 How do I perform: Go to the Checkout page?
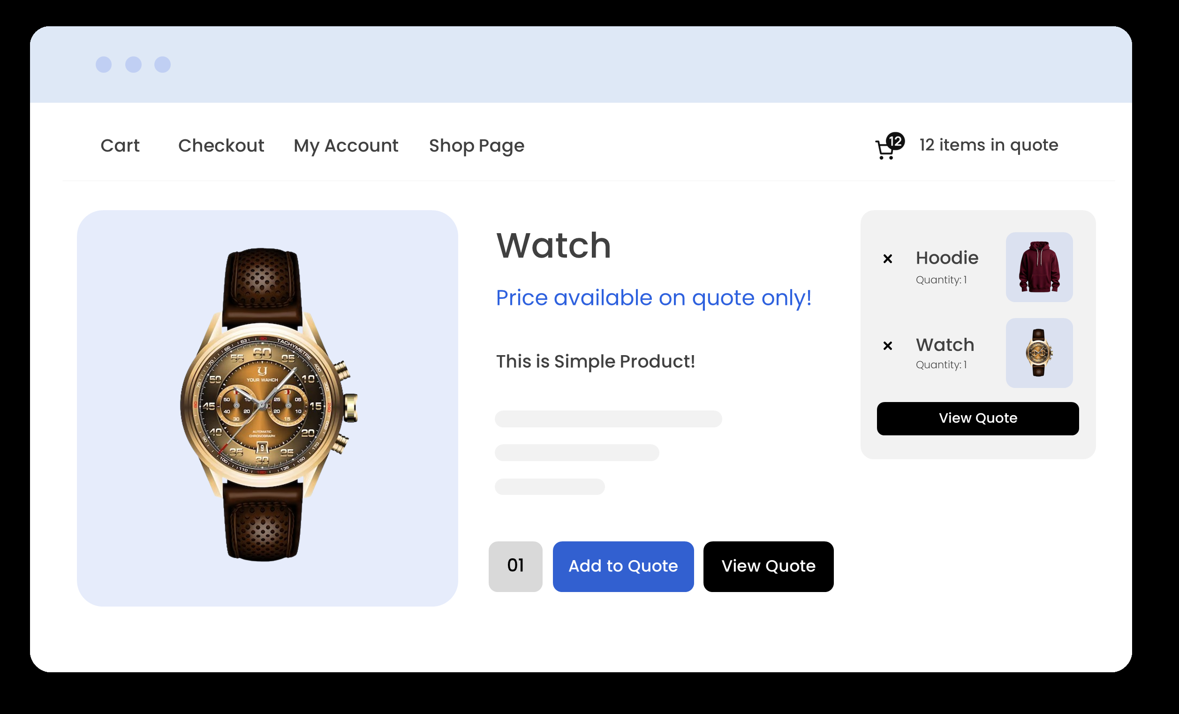pyautogui.click(x=221, y=145)
